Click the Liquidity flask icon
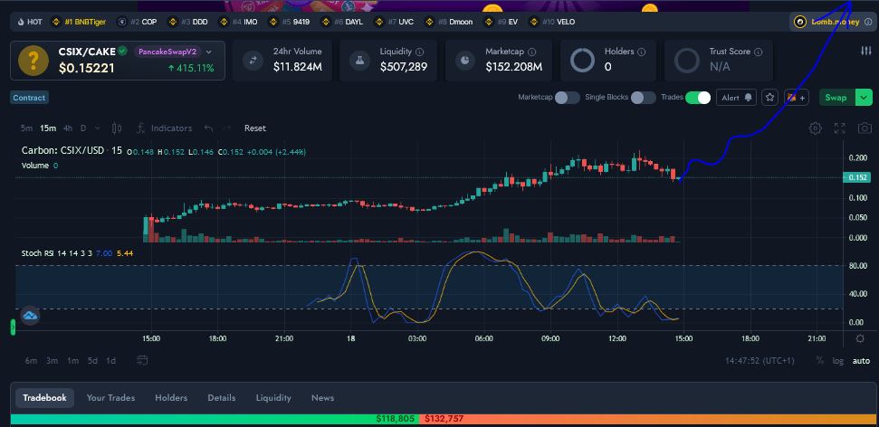The image size is (879, 427). (x=359, y=60)
